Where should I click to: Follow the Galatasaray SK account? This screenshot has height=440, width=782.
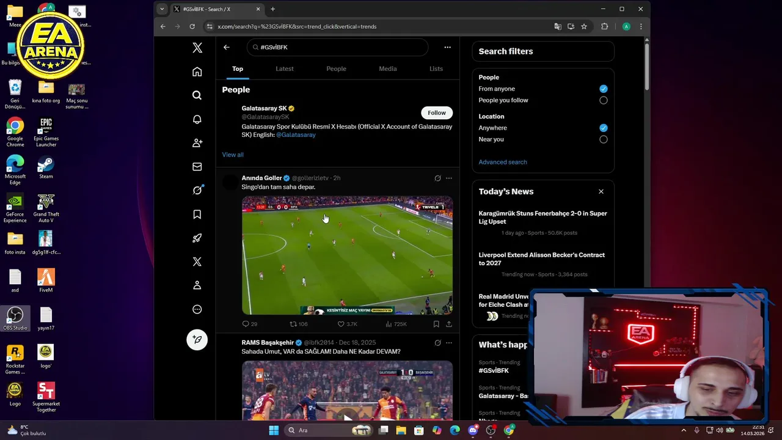436,112
